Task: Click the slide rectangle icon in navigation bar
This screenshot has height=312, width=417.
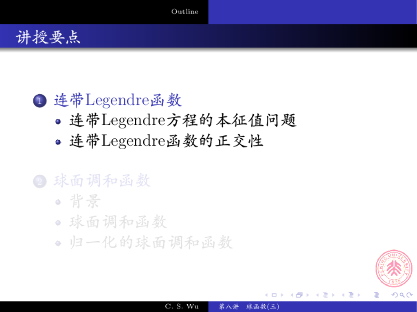Action: point(274,295)
